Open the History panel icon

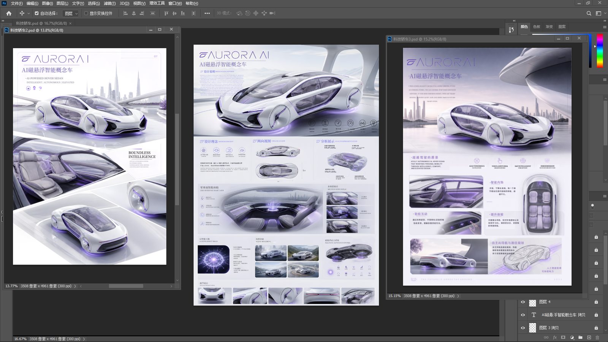pyautogui.click(x=511, y=29)
